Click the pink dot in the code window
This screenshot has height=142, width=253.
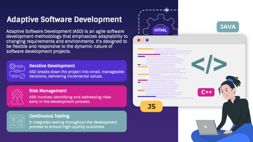tap(138, 40)
